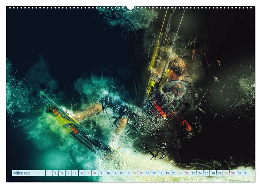Select day 14 in the calendar strip
This screenshot has height=188, width=261.
(134, 173)
